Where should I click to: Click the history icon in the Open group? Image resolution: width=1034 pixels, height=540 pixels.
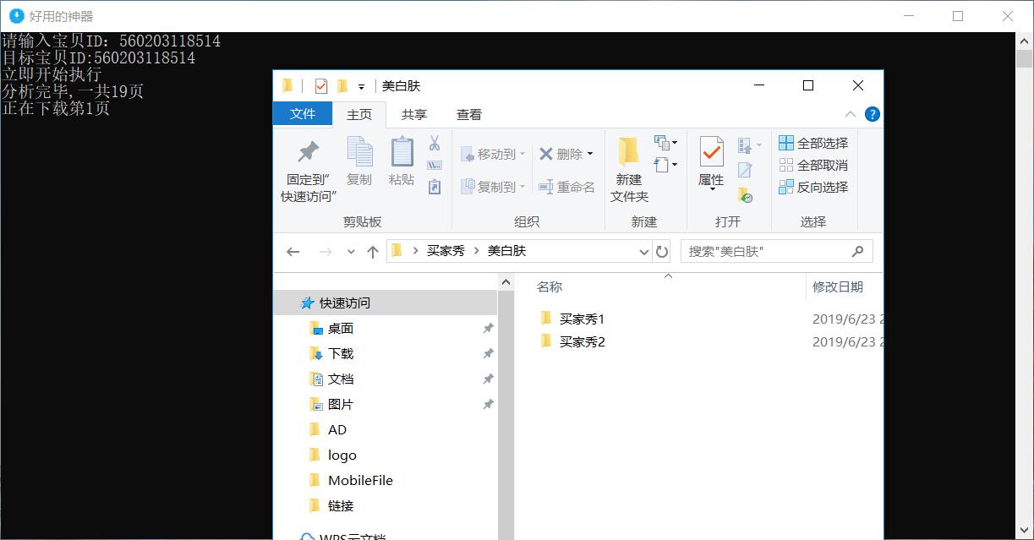(745, 195)
